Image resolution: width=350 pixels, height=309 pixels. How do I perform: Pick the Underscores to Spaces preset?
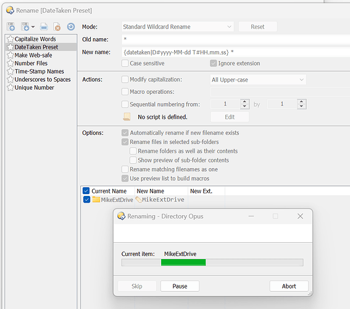[x=43, y=79]
